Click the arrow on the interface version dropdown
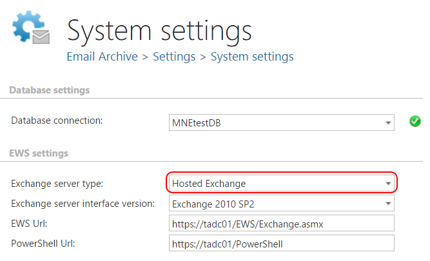 [x=389, y=204]
